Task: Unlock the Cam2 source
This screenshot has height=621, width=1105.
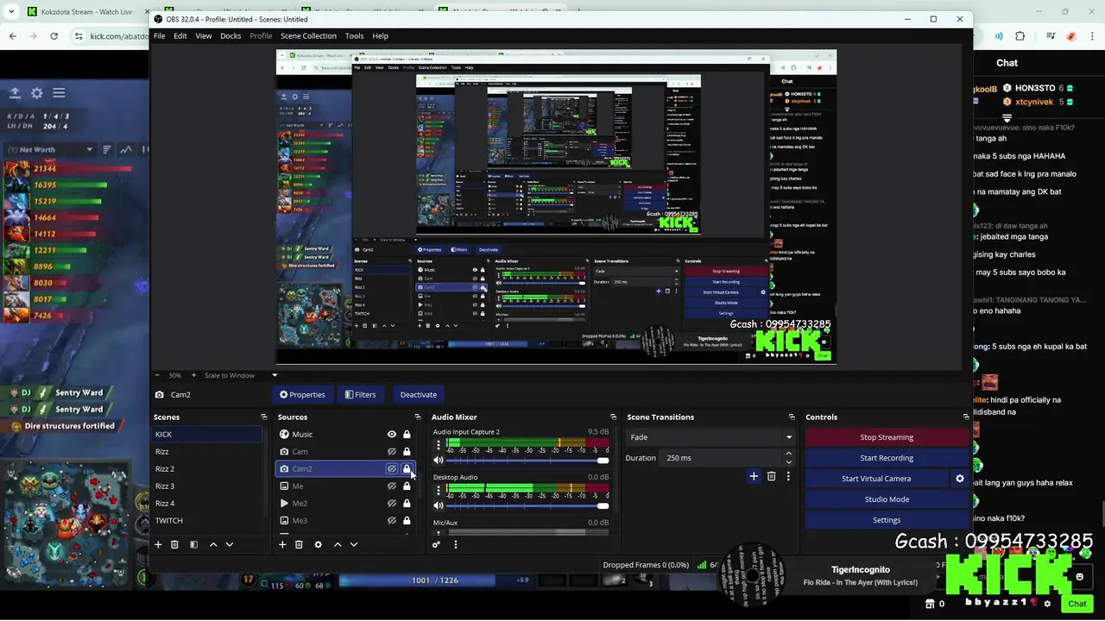Action: tap(407, 469)
